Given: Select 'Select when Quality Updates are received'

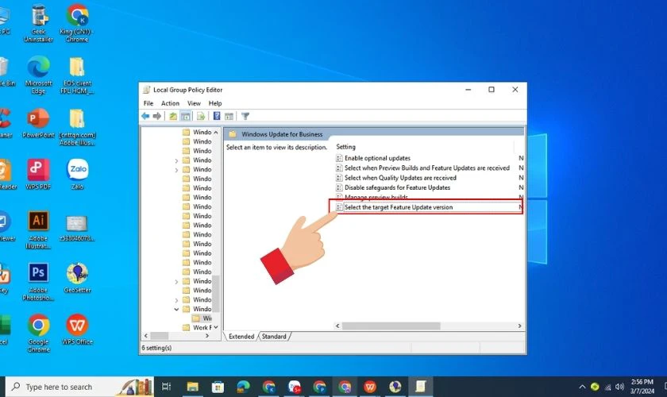Looking at the screenshot, I should point(400,178).
